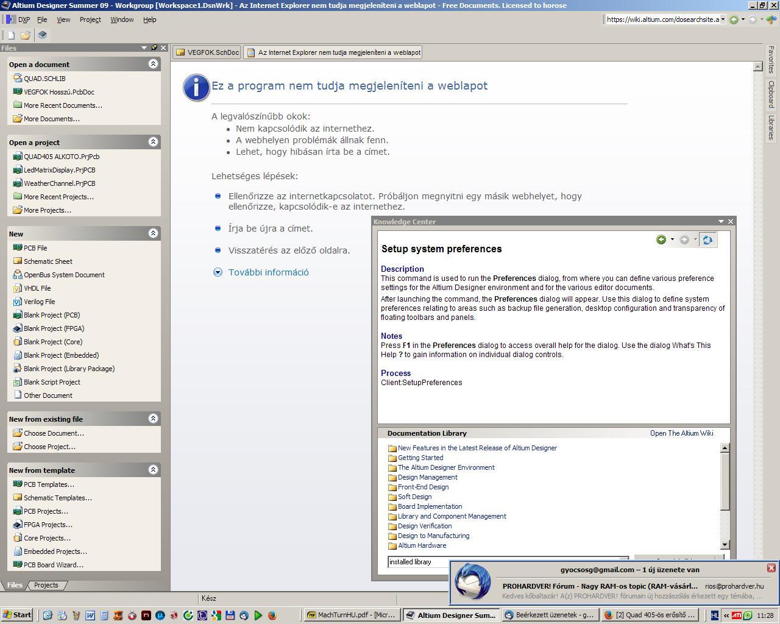Collapse the Open a project section
Viewport: 780px width, 624px height.
click(153, 142)
